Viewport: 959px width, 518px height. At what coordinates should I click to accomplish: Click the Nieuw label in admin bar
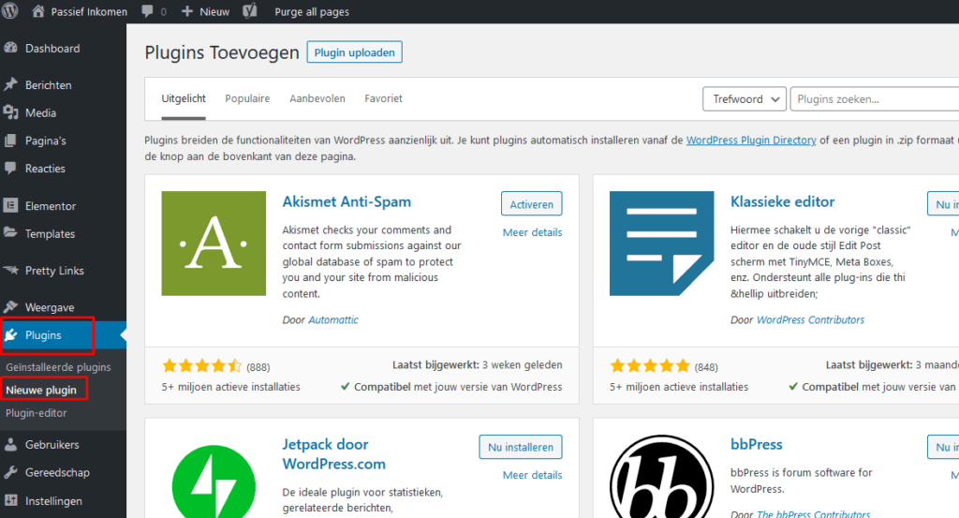pyautogui.click(x=214, y=11)
